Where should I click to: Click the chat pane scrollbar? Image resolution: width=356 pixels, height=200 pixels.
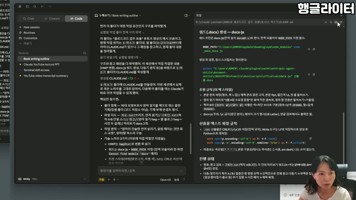click(x=191, y=139)
